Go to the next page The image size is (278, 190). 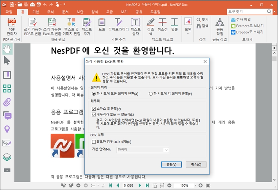(140, 185)
